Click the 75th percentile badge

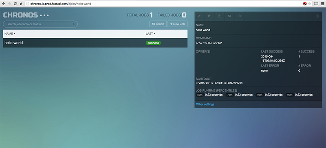coord(230,95)
